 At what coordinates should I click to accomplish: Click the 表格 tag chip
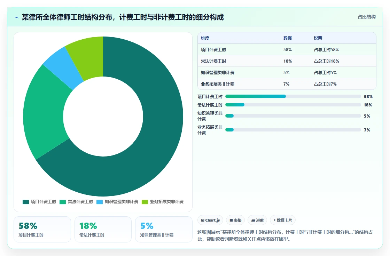coord(235,220)
